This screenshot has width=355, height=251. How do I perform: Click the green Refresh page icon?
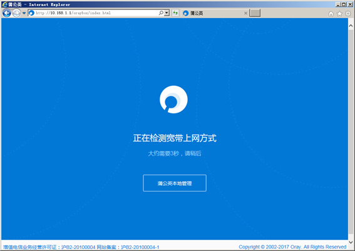point(175,13)
